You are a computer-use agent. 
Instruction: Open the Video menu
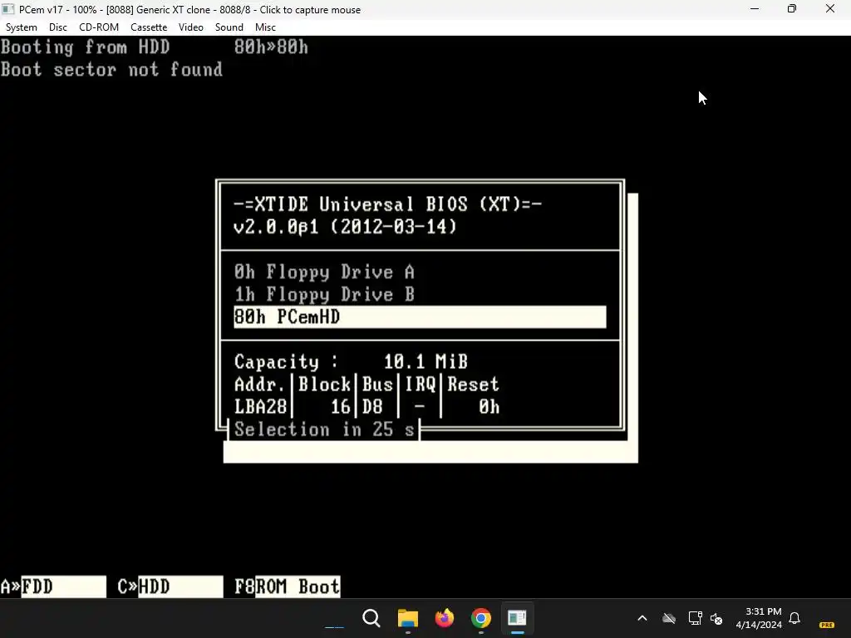(x=191, y=27)
